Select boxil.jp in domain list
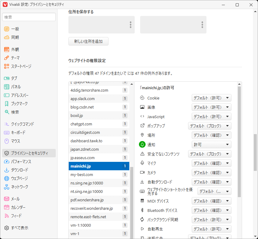The image size is (258, 239). tap(99, 115)
